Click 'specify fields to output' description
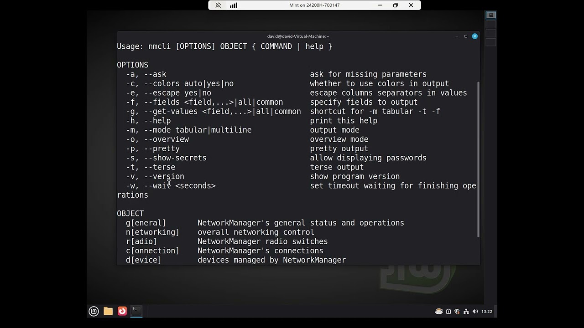The height and width of the screenshot is (328, 584). point(364,102)
